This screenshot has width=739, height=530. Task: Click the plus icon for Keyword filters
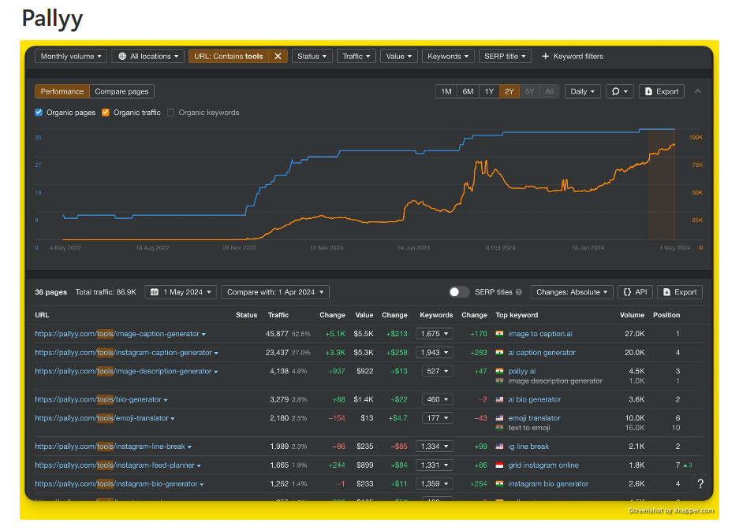(545, 57)
